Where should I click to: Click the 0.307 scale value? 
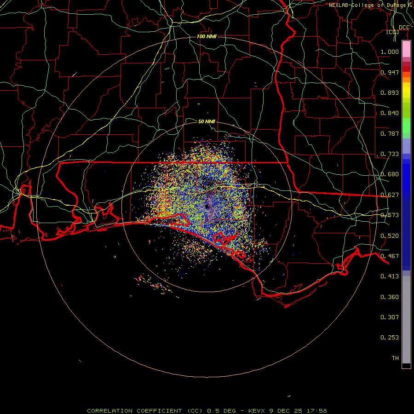point(390,317)
